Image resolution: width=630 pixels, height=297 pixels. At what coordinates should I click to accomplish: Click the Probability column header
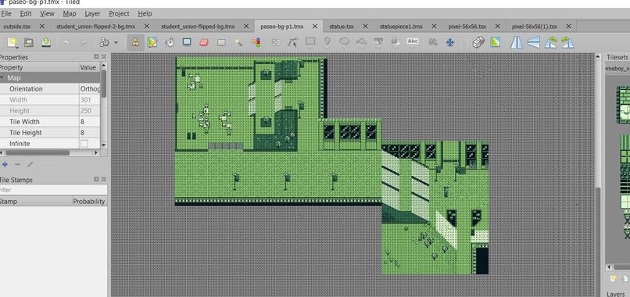[89, 202]
